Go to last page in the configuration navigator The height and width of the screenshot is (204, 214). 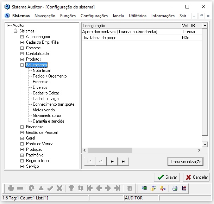pos(124,161)
